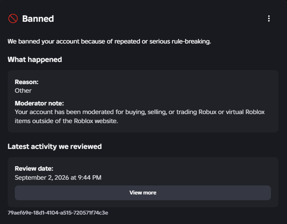Click the 'Review date:' label
The width and height of the screenshot is (287, 224).
[x=34, y=169]
